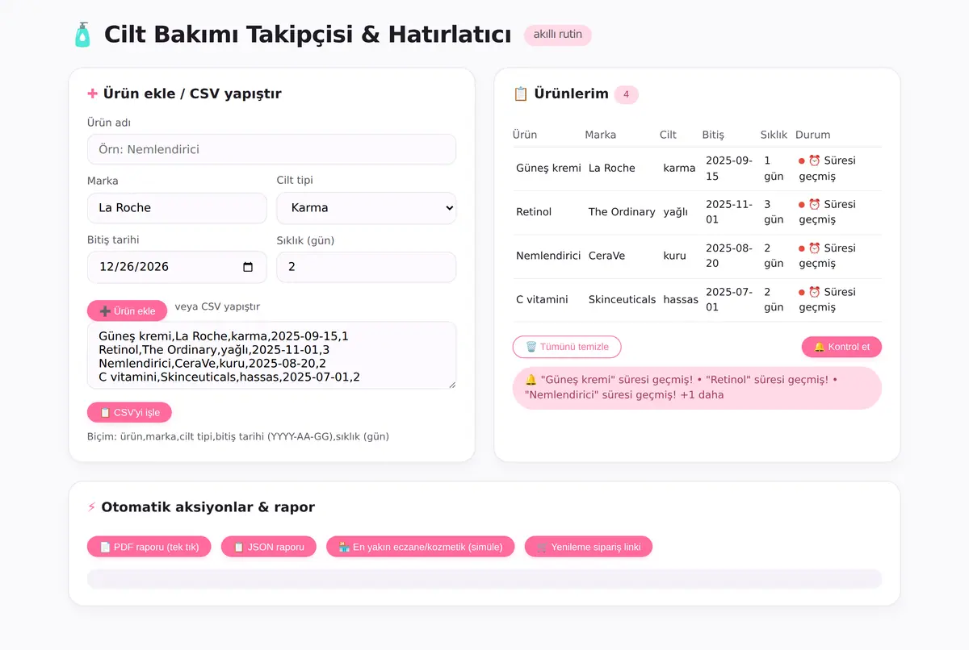Screen dimensions: 969x650
Task: Find En yakın eczane/kozmetik (simüle)
Action: pyautogui.click(x=420, y=547)
